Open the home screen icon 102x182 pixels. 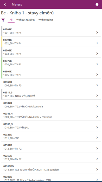point(97,4)
